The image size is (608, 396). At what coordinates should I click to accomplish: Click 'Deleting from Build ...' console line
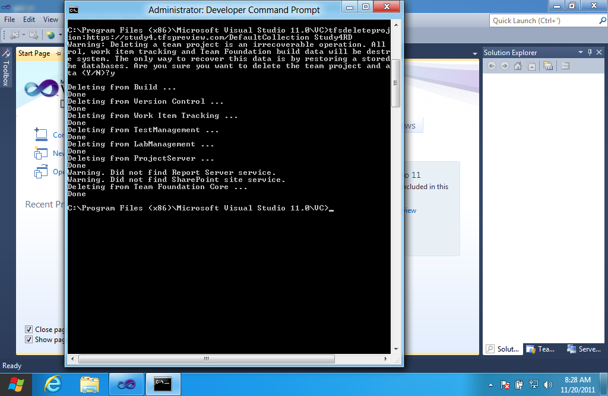122,87
